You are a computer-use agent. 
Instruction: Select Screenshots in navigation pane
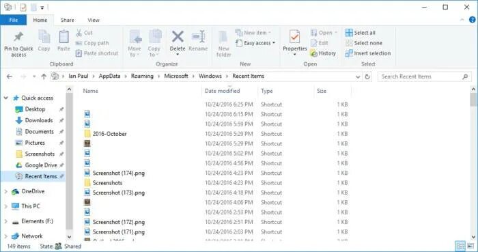(x=40, y=154)
